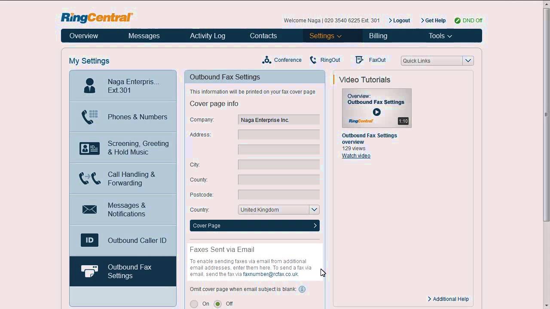
Task: Click the Company input field
Action: (x=279, y=120)
